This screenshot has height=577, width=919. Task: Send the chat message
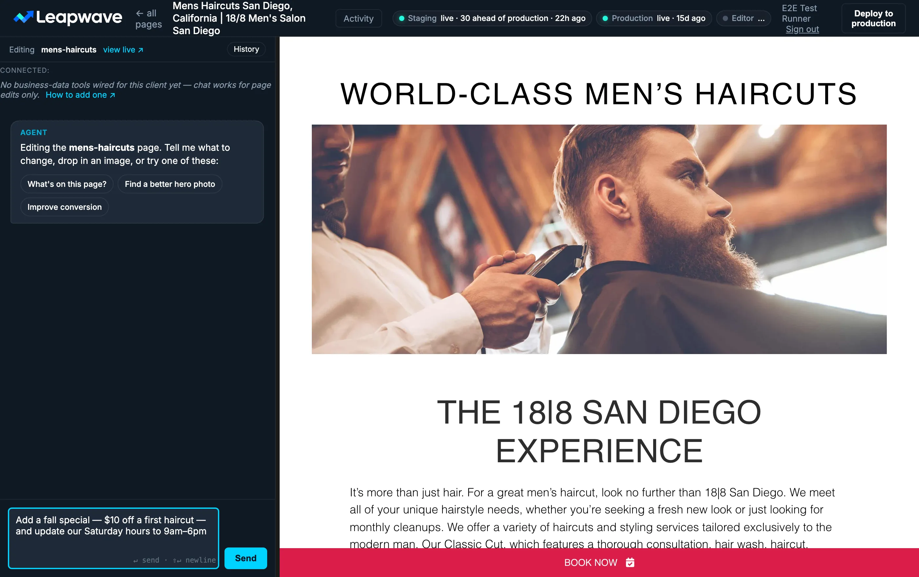click(246, 558)
